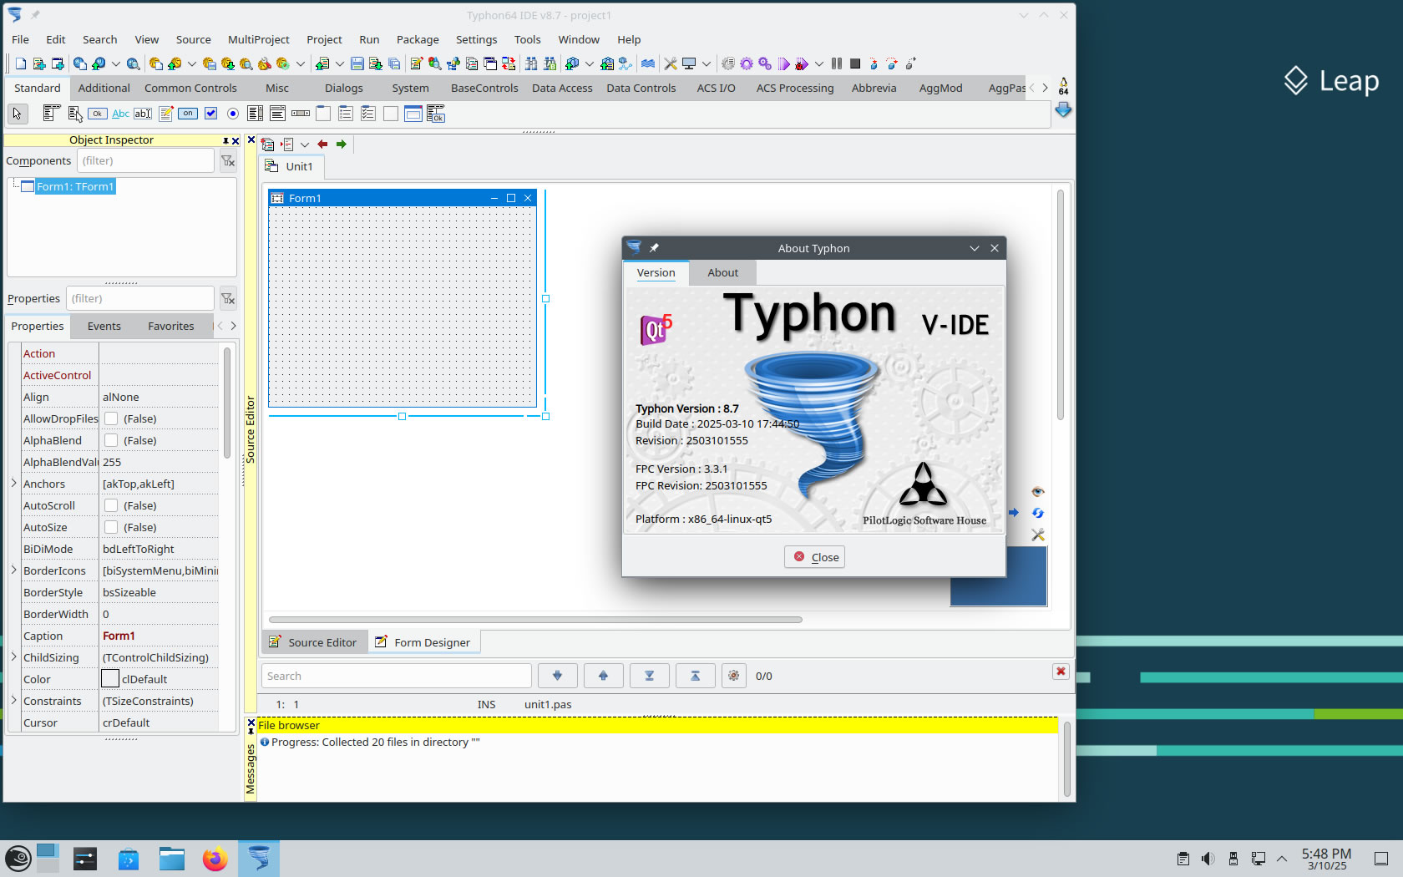Click the Step Over icon in the toolbar
The height and width of the screenshot is (877, 1403).
892,63
